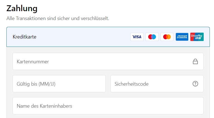Click the padlock icon in Kartennummer field
The image size is (214, 118).
(x=195, y=62)
